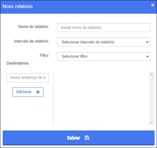
Task: Click the chevron arrow of Intervalo de relatório
Action: 147,42
